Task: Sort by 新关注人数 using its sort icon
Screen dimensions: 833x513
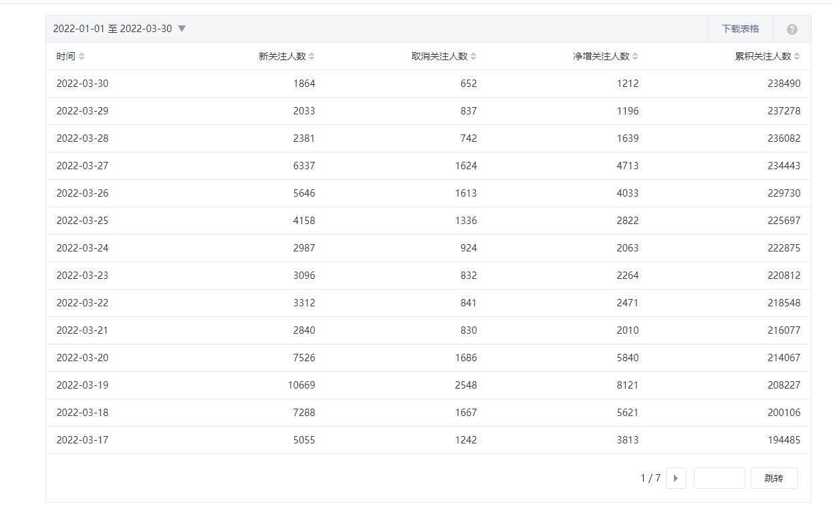Action: [x=312, y=57]
